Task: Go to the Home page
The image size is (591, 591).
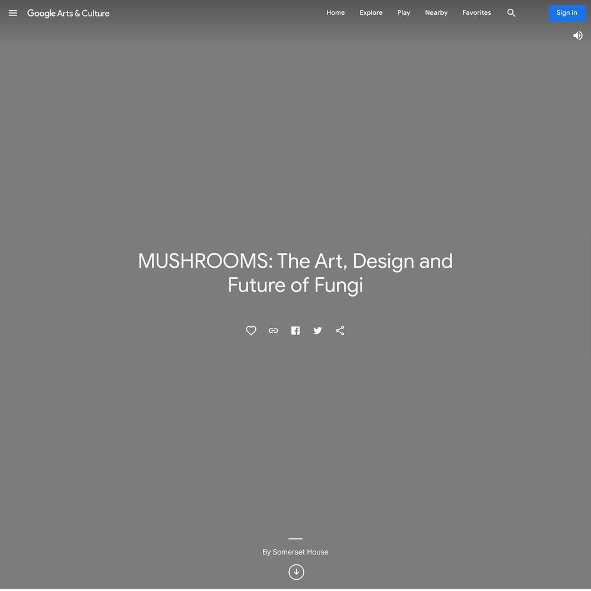Action: point(336,12)
